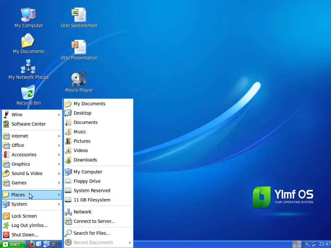Expand the Wine submenu
Viewport: 331px width, 248px height.
click(x=32, y=115)
